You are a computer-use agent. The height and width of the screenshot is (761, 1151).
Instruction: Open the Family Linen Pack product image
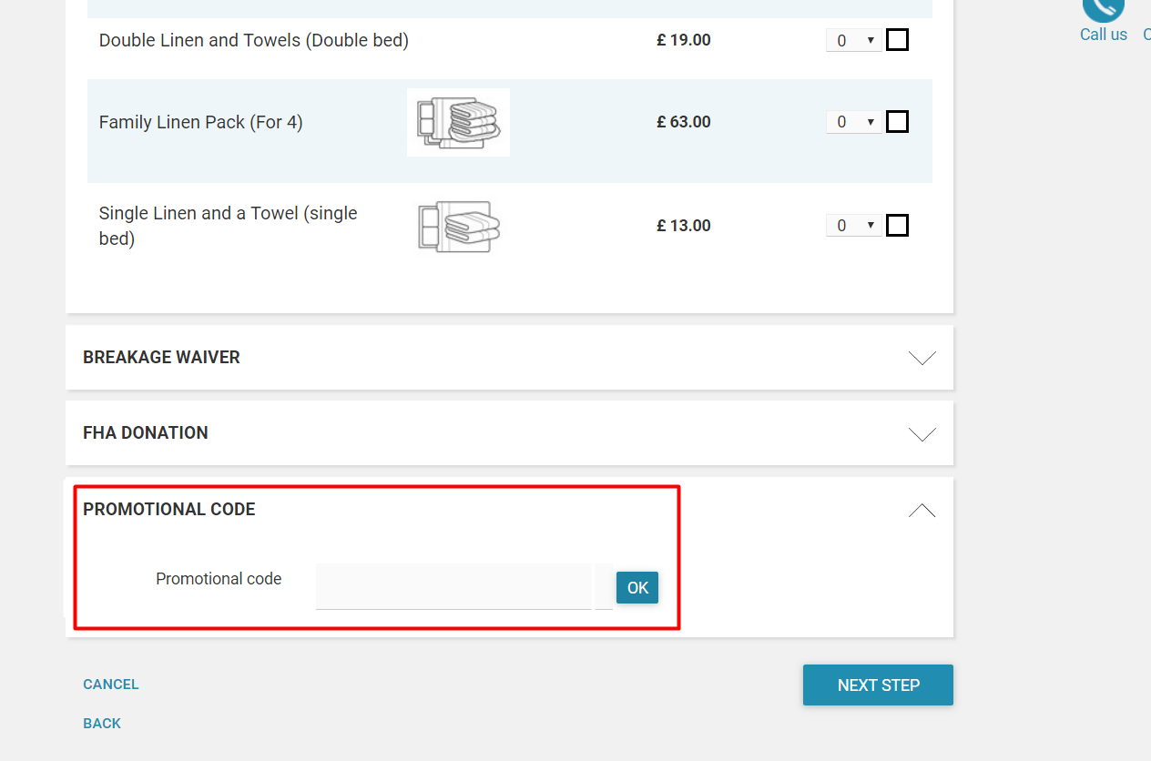click(458, 121)
